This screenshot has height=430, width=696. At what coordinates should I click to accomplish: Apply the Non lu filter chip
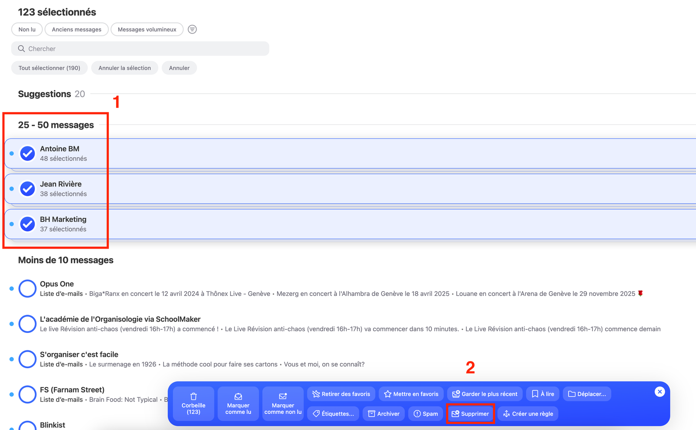point(27,29)
